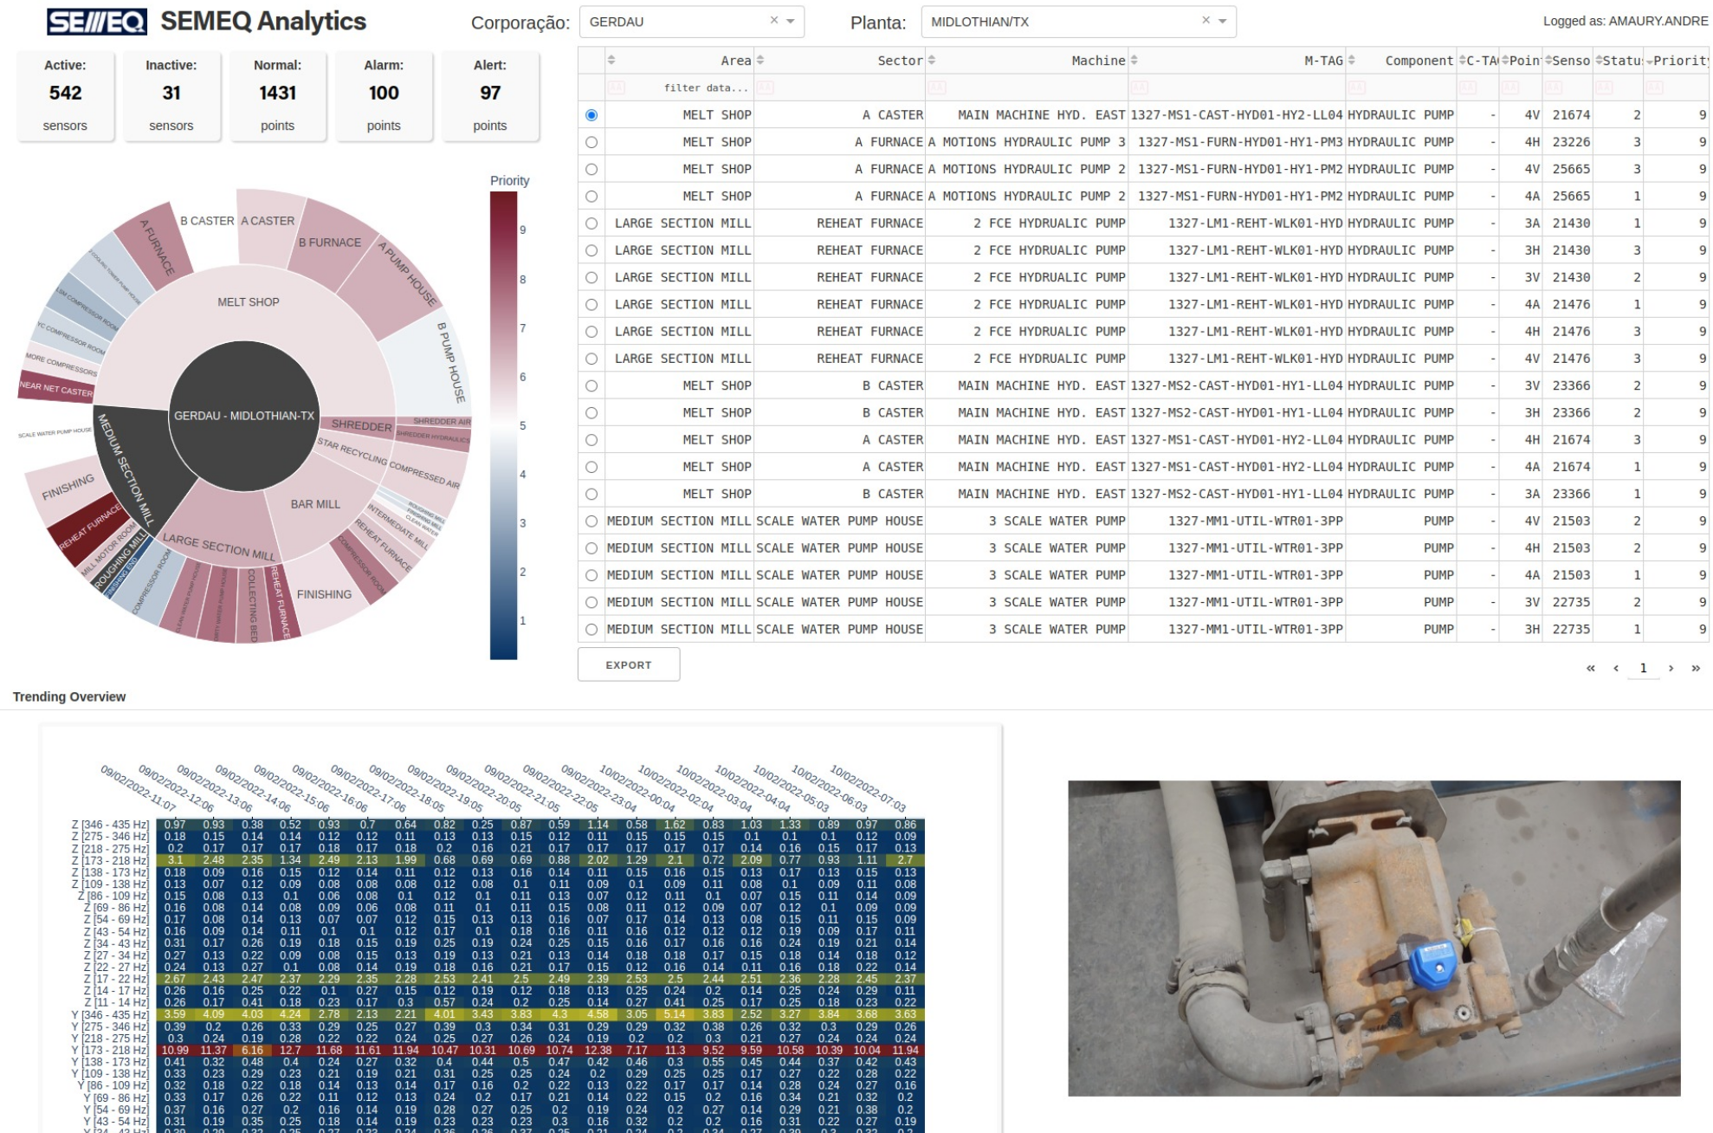
Task: Select the row with point 4V sensor 21503
Action: [x=591, y=521]
